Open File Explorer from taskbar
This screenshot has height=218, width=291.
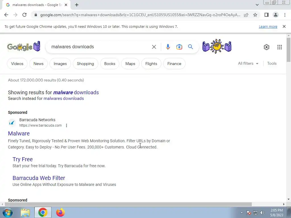25,213
